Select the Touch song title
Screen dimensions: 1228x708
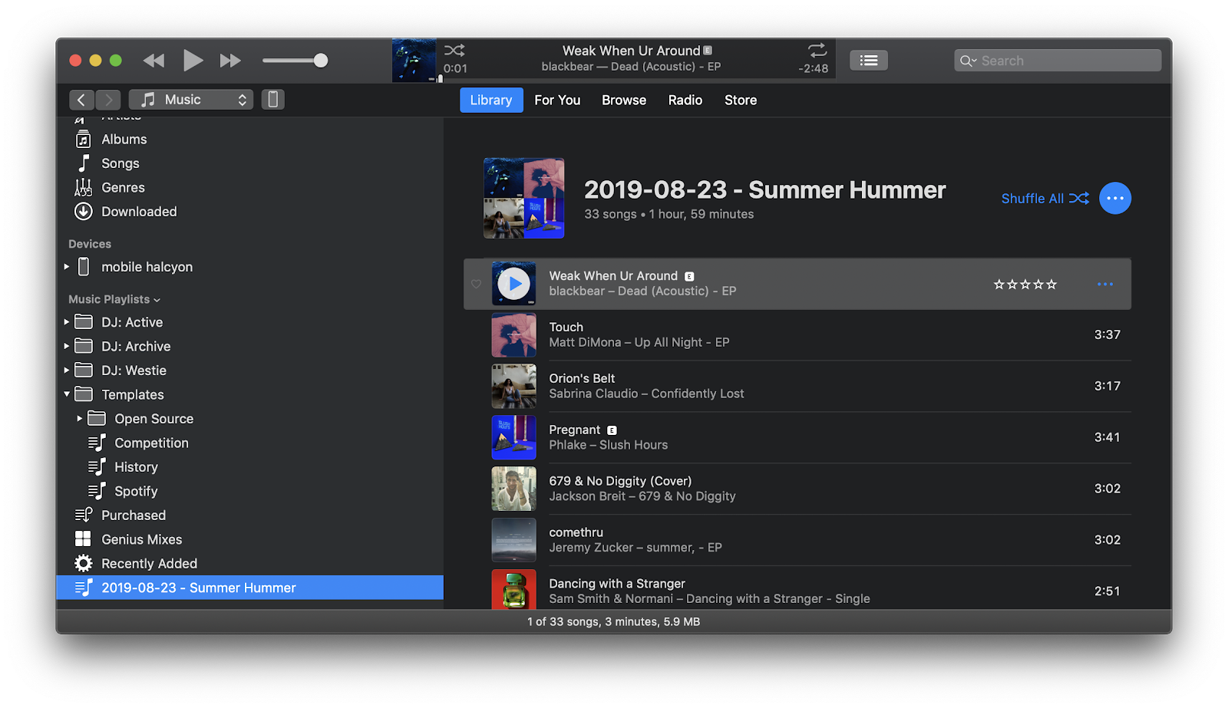(x=566, y=327)
